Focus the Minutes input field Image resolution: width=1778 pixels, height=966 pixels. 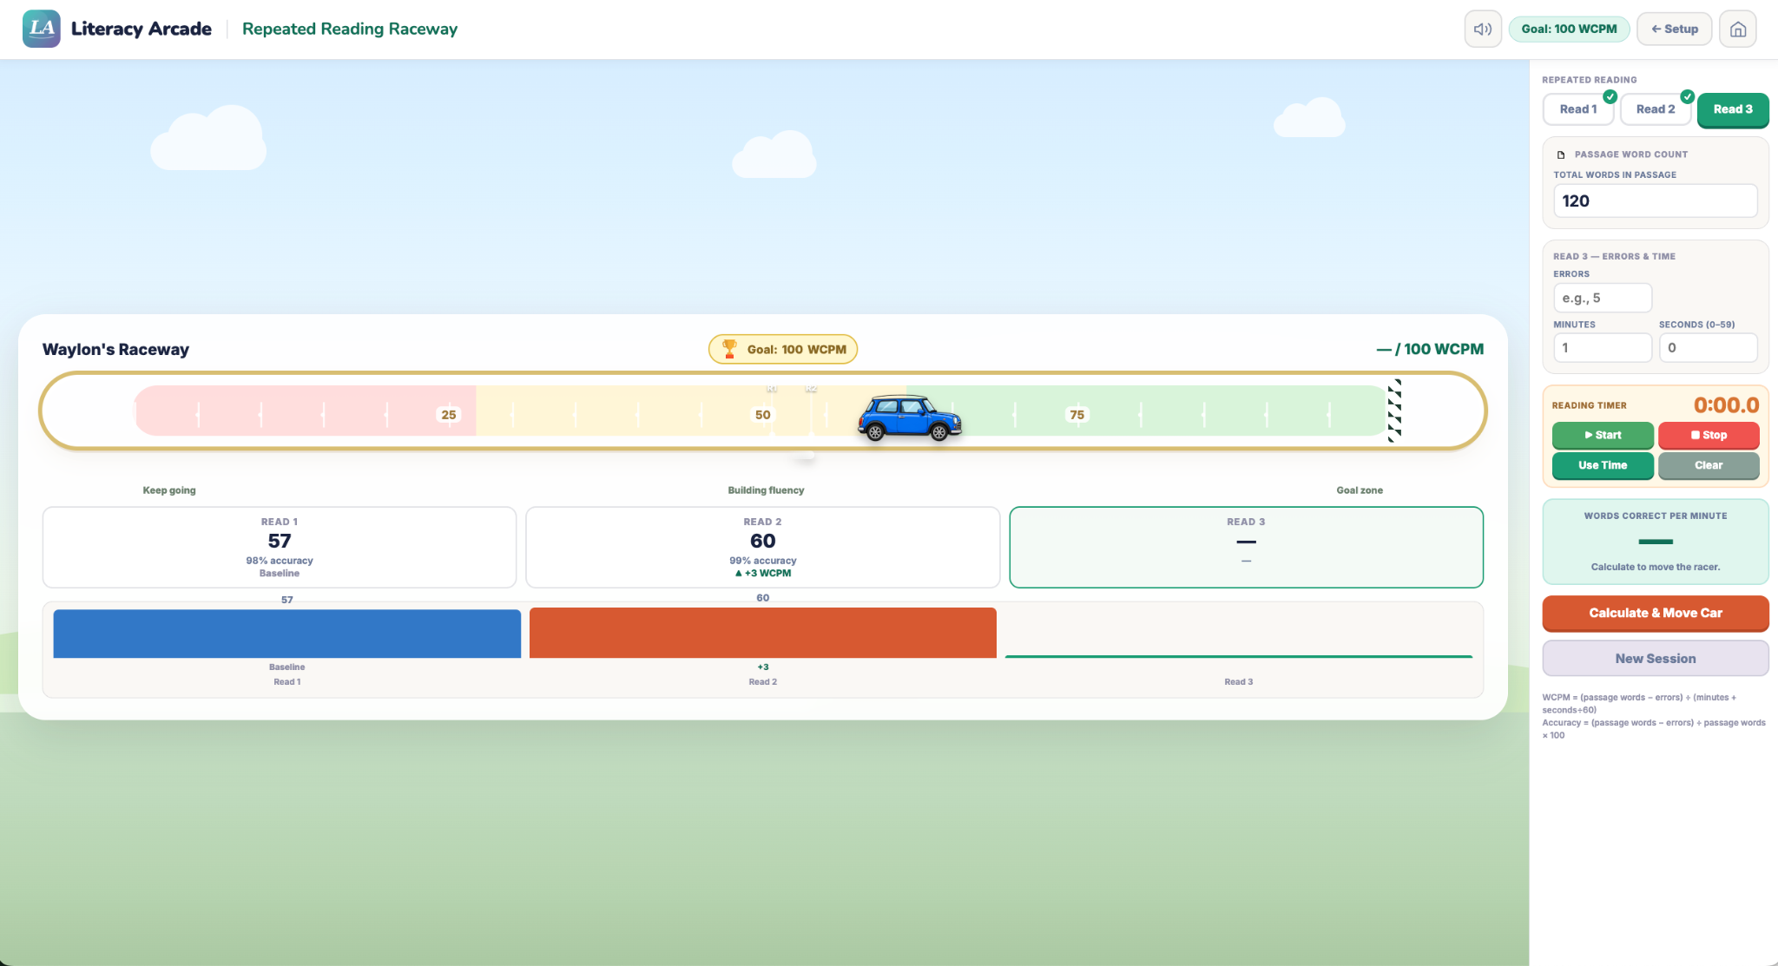click(1603, 348)
